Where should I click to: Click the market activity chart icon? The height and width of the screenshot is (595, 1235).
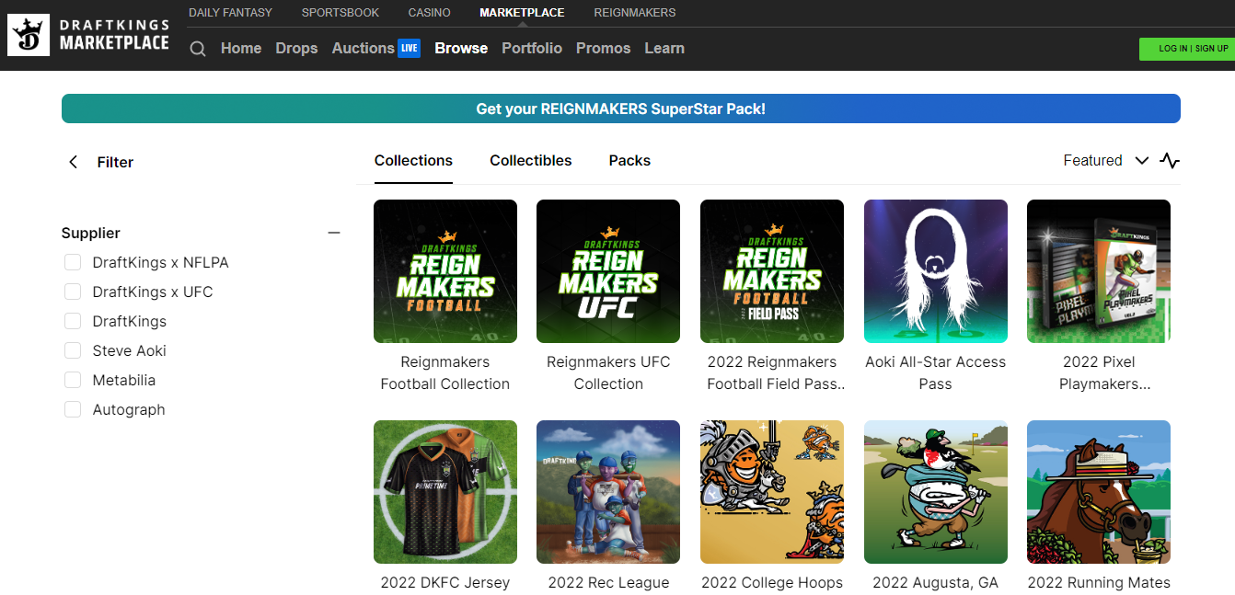1170,161
